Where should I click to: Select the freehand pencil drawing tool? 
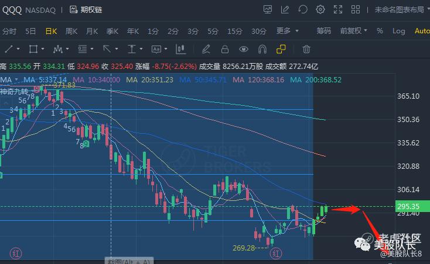point(206,49)
